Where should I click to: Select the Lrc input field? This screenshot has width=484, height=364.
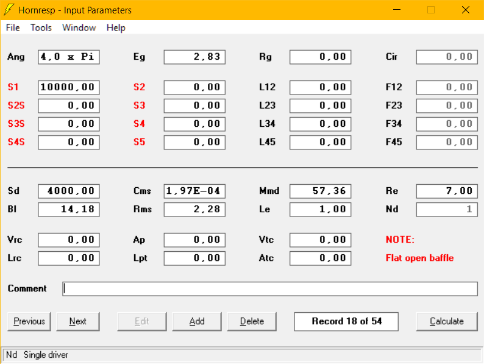(x=69, y=258)
